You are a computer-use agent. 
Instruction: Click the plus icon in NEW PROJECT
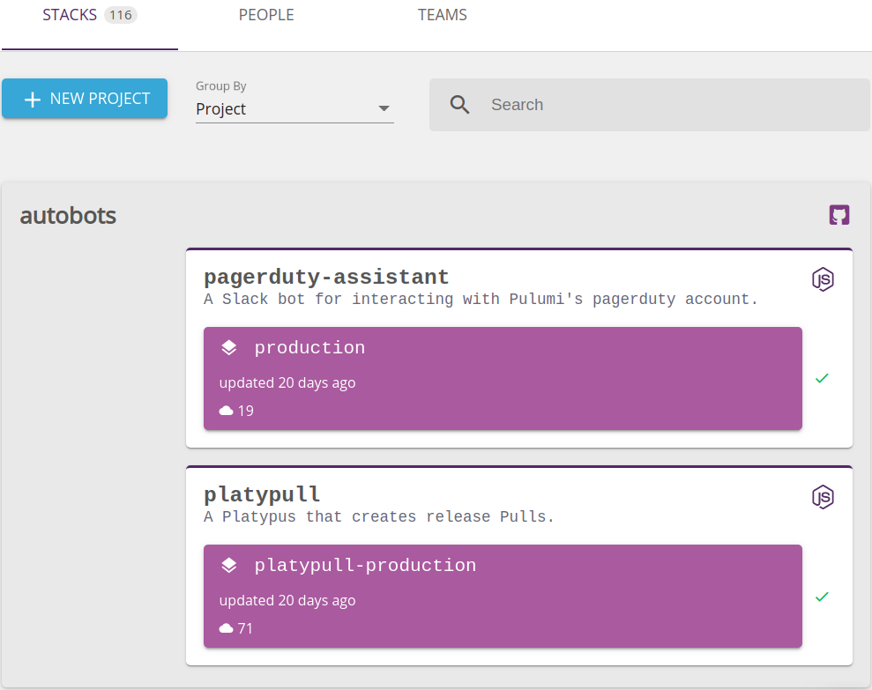32,99
